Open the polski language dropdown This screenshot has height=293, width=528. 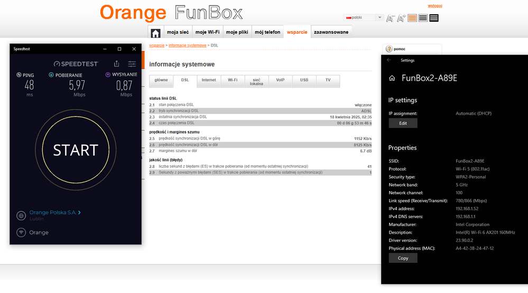coord(363,17)
